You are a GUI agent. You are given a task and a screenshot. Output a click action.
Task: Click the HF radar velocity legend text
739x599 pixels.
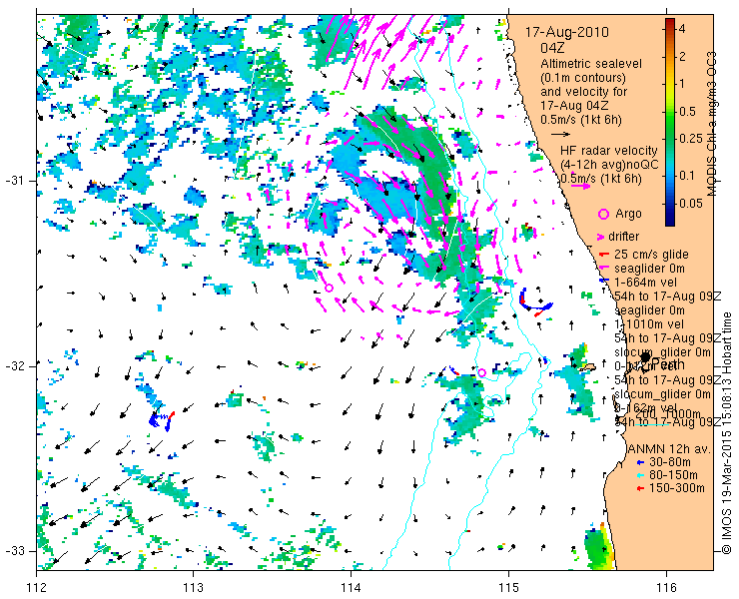[x=609, y=151]
